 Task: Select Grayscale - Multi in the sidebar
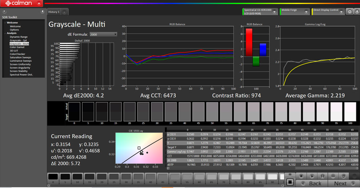(x=19, y=44)
